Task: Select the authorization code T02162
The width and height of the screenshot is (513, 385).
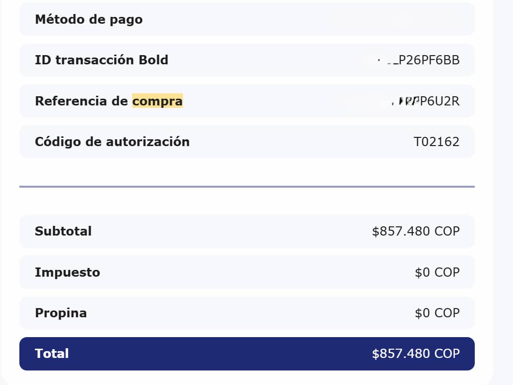Action: tap(436, 142)
